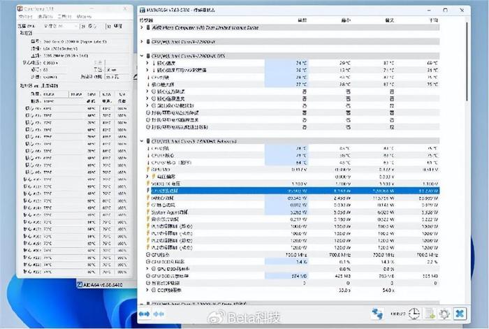Viewport: 489px width, 329px height.
Task: Expand the GPU D3D利用率 row chevron
Action: pyautogui.click(x=147, y=268)
